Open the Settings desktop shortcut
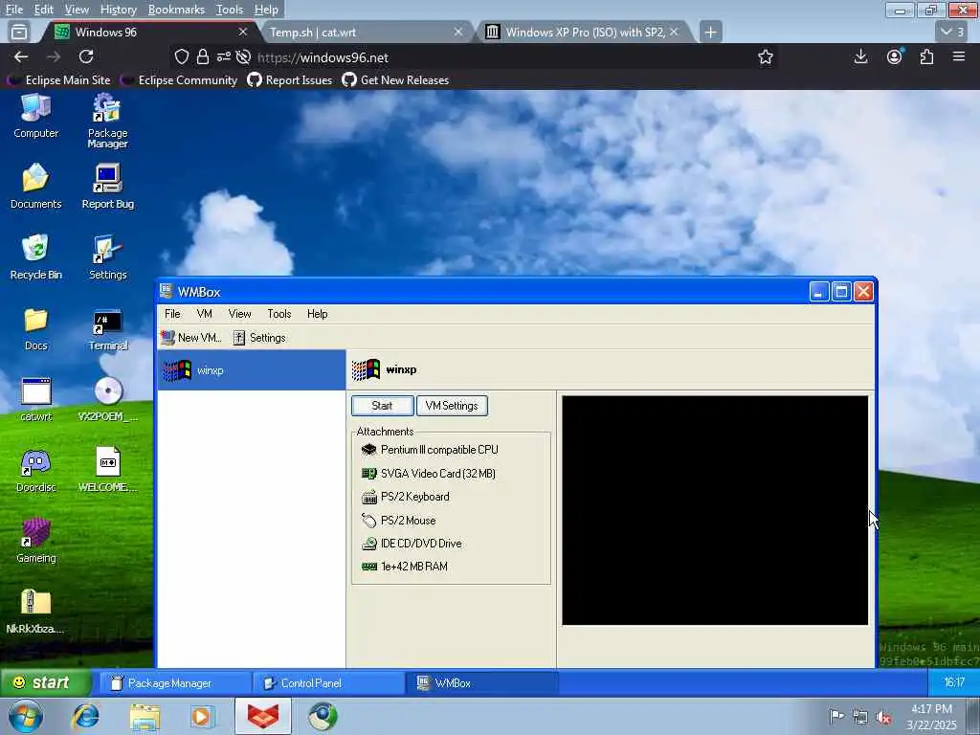This screenshot has width=980, height=735. 107,256
